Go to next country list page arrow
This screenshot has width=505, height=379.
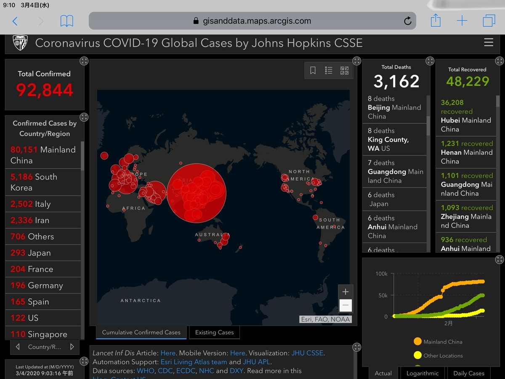pos(72,347)
